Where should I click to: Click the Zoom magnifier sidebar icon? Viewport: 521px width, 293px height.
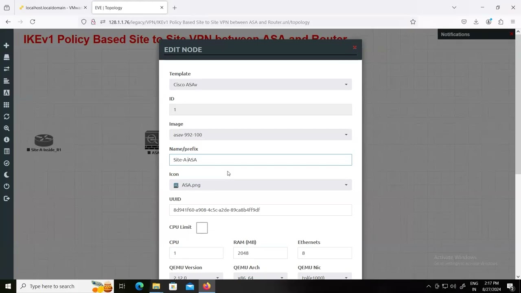click(7, 128)
